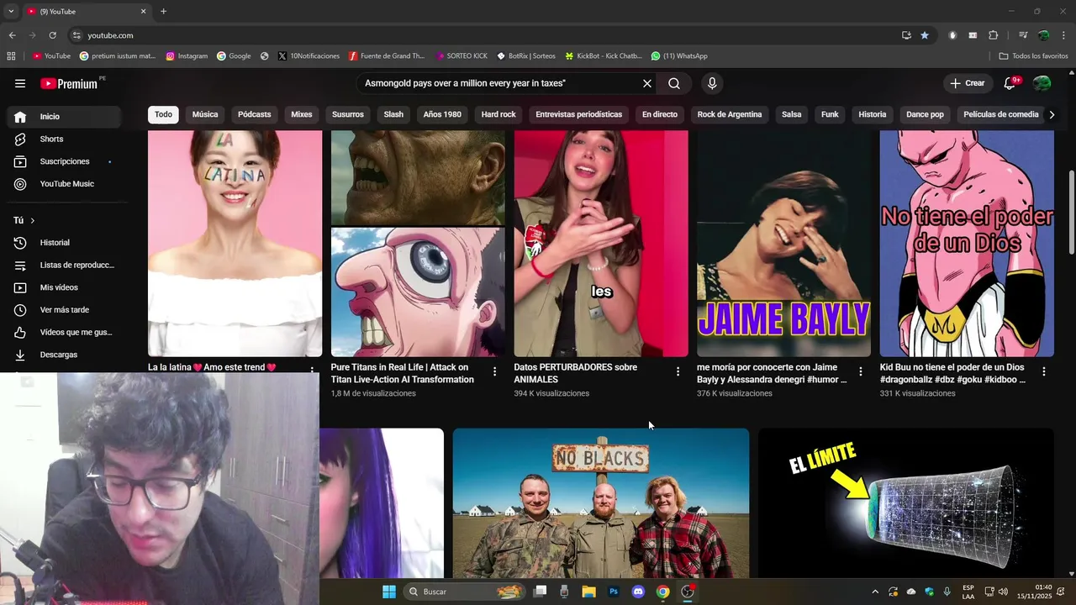The image size is (1076, 605).
Task: Open Photoshop from the taskbar
Action: (614, 592)
